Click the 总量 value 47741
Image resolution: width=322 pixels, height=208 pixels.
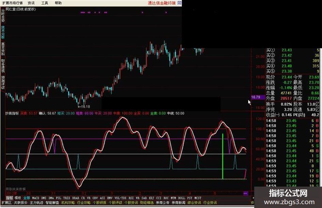[286, 93]
